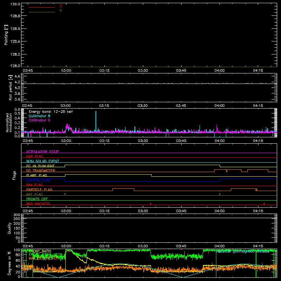Click the '129.0' Pointing axis value
The width and height of the screenshot is (281, 281).
[x=15, y=4]
